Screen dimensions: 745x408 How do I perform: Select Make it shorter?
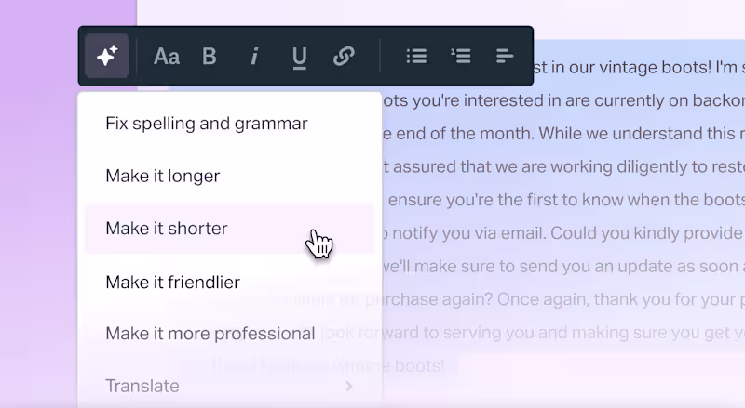pos(230,229)
